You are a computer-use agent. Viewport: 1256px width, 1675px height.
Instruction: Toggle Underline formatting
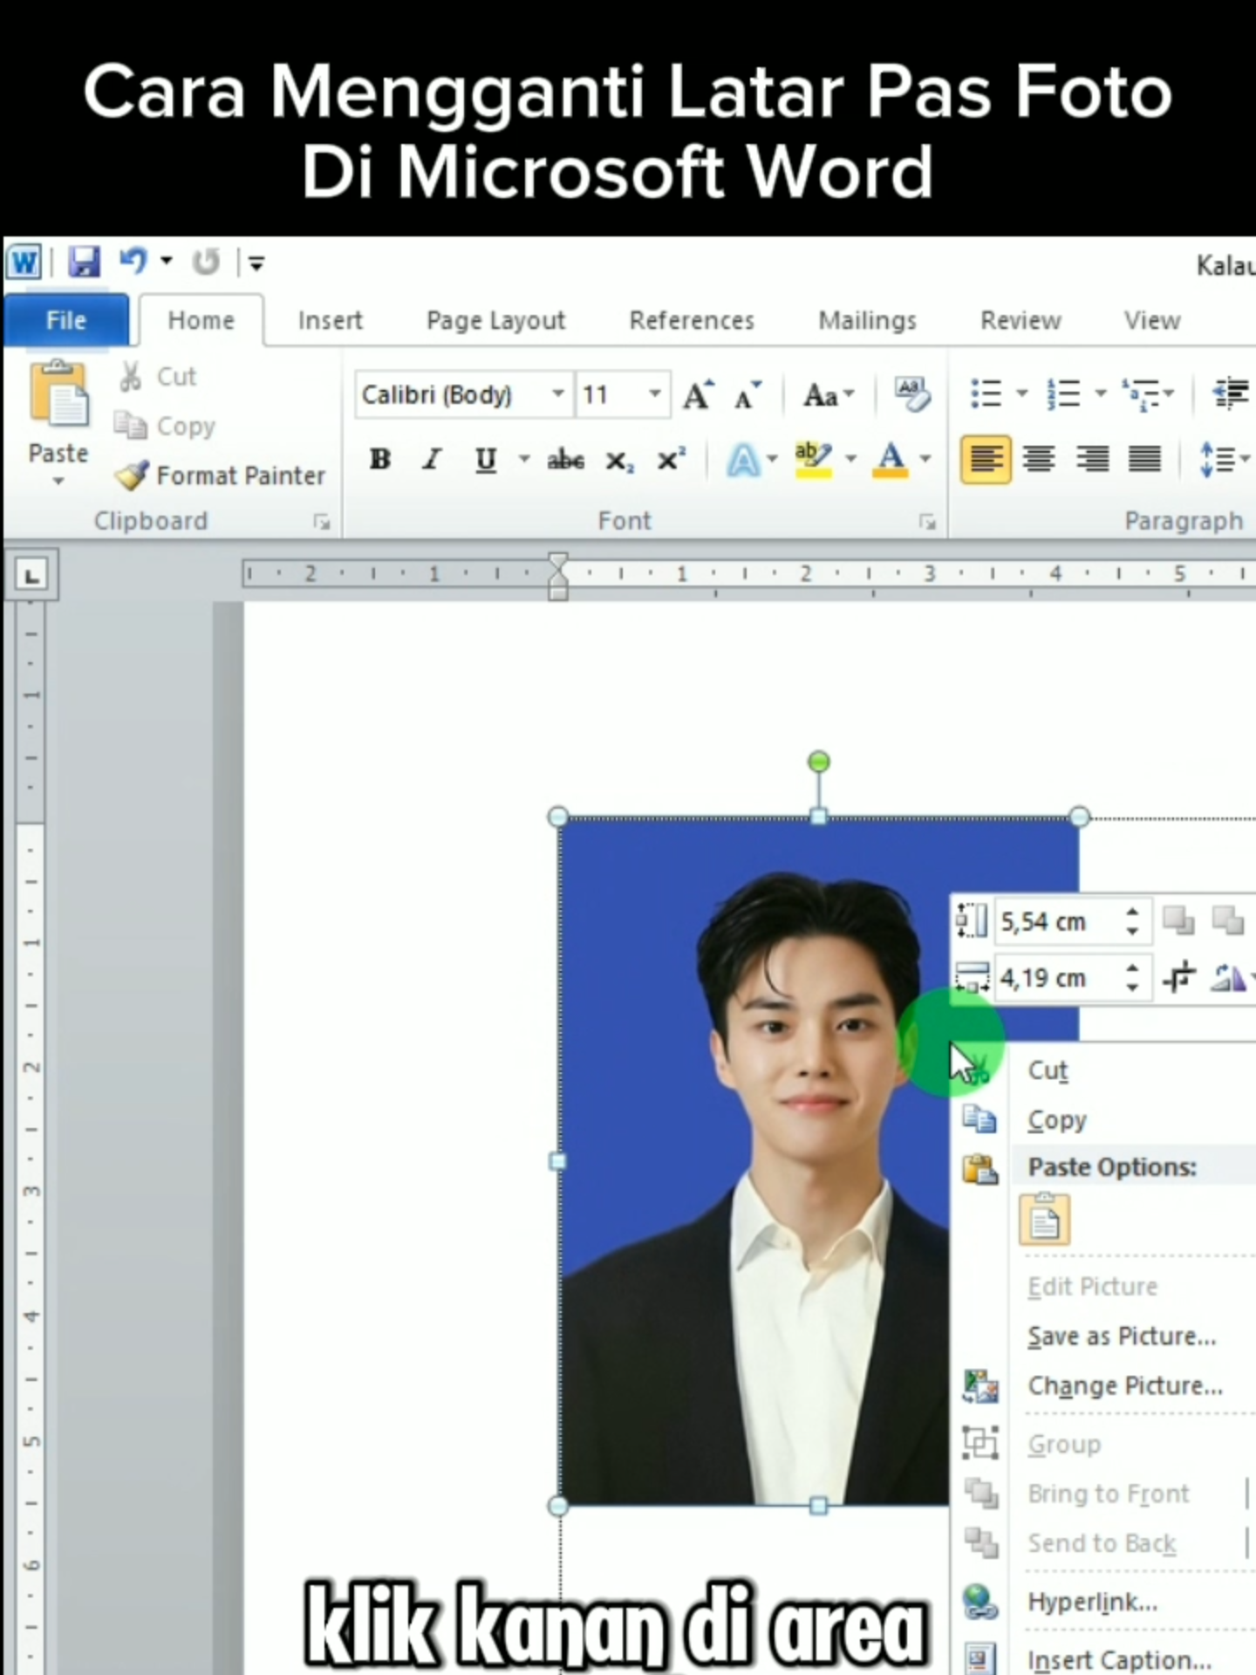pos(486,459)
